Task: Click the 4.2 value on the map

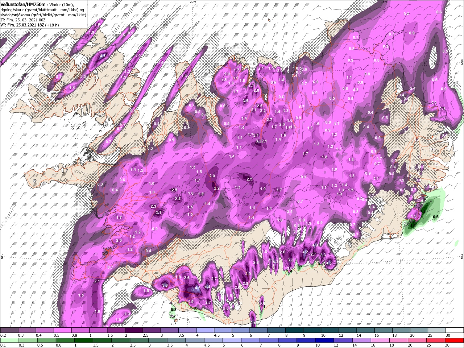Action: click(305, 252)
